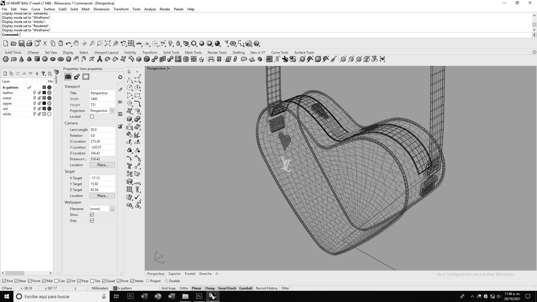
Task: Open the Perspectiva viewport menu arrow
Action: click(x=169, y=69)
